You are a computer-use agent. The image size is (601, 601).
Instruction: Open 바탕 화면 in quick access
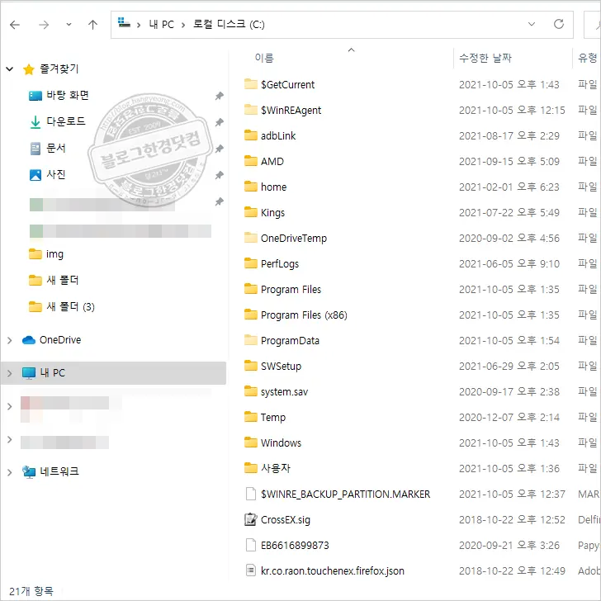coord(59,96)
